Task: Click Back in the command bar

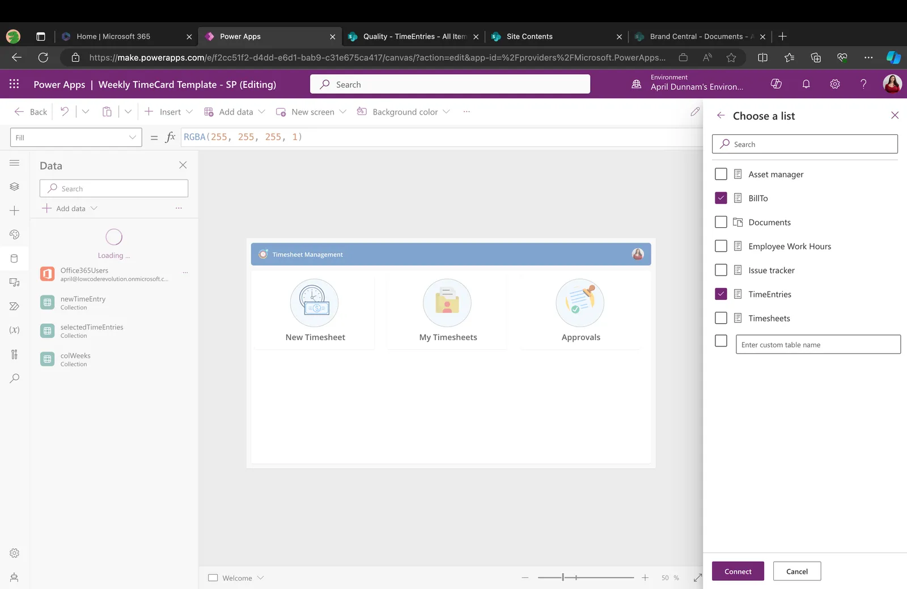Action: pyautogui.click(x=31, y=112)
